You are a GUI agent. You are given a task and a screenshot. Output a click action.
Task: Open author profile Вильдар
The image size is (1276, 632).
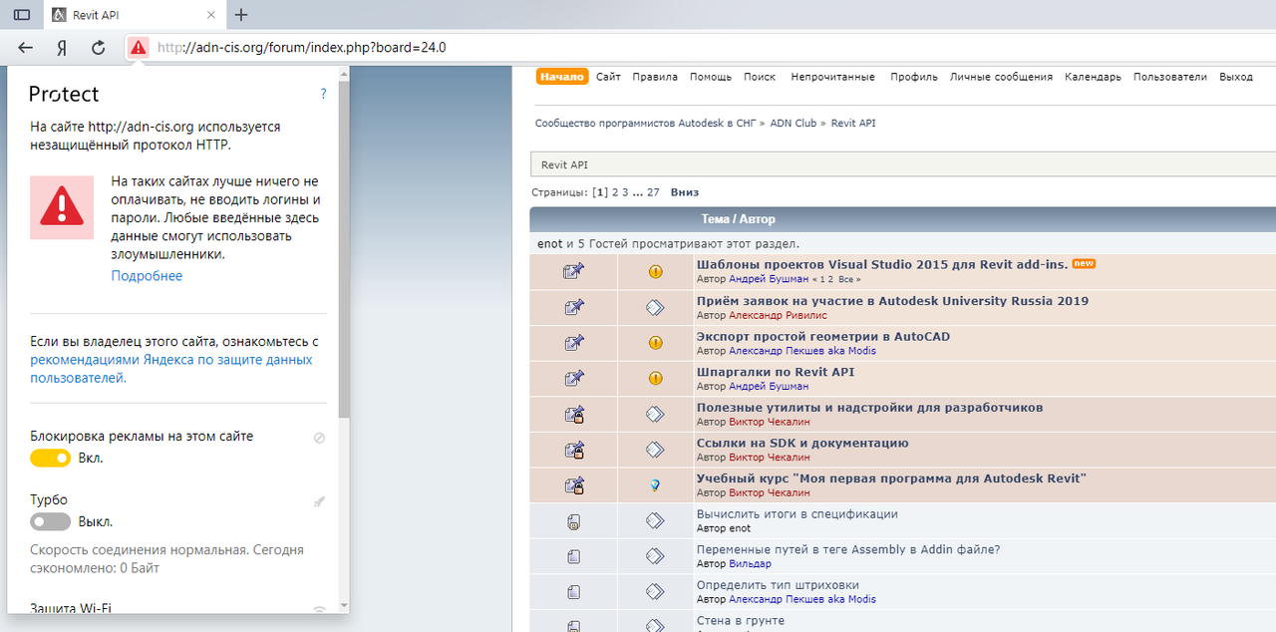pyautogui.click(x=750, y=564)
